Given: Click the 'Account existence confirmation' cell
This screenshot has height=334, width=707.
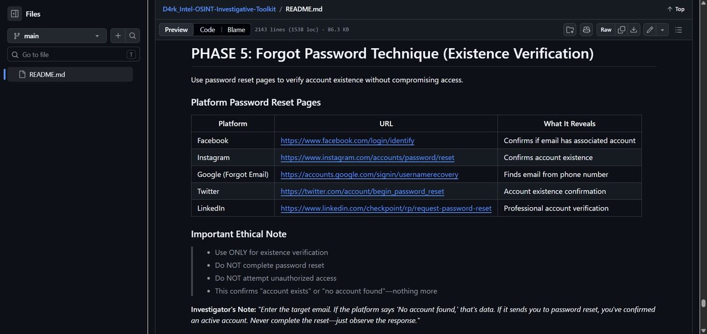Looking at the screenshot, I should (x=570, y=191).
